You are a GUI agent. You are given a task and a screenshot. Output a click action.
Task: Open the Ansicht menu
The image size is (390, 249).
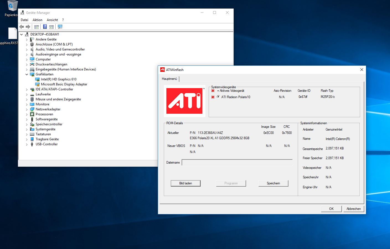pos(52,20)
